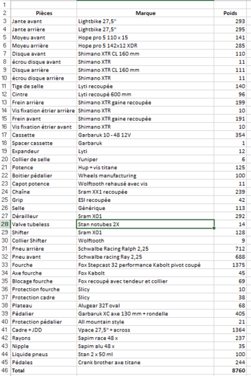This screenshot has width=251, height=376.
Task: Click row header number 28
Action: coord(5,224)
